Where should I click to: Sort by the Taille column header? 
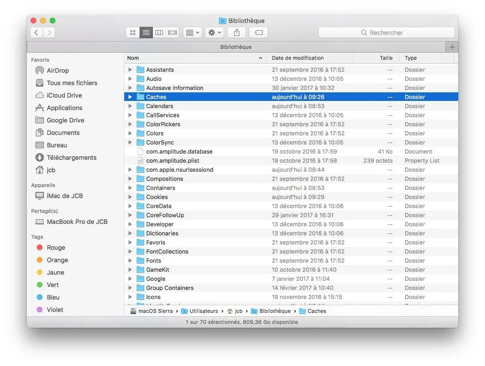(x=376, y=58)
